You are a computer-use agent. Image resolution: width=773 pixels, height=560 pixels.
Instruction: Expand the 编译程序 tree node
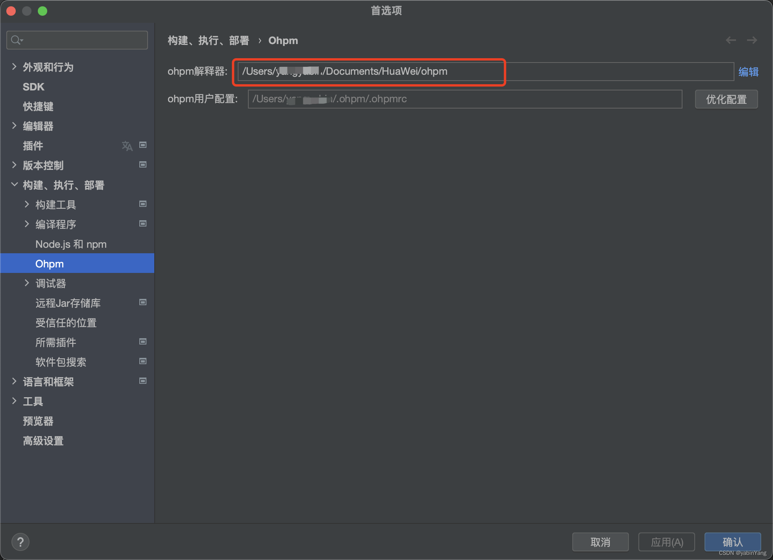point(27,224)
